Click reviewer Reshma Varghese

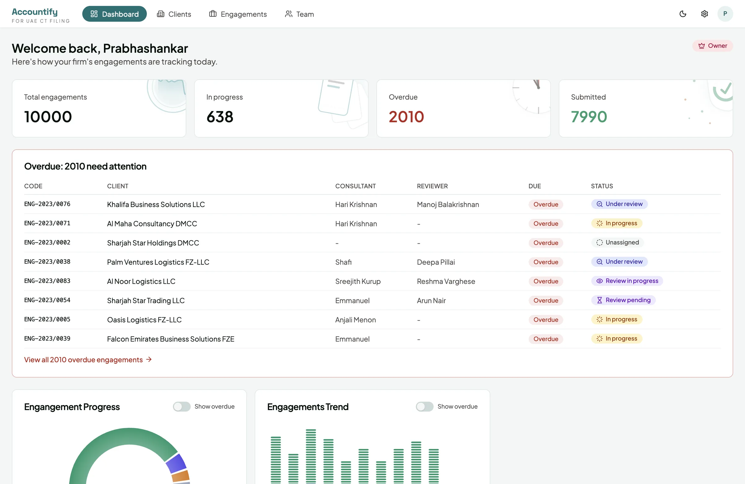coord(446,281)
